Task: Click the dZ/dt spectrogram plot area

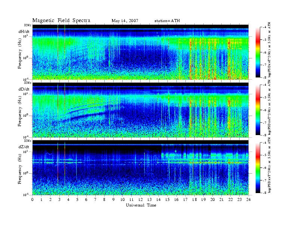Action: 141,168
